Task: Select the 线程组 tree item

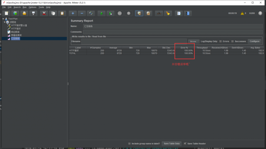Action: tap(13, 22)
